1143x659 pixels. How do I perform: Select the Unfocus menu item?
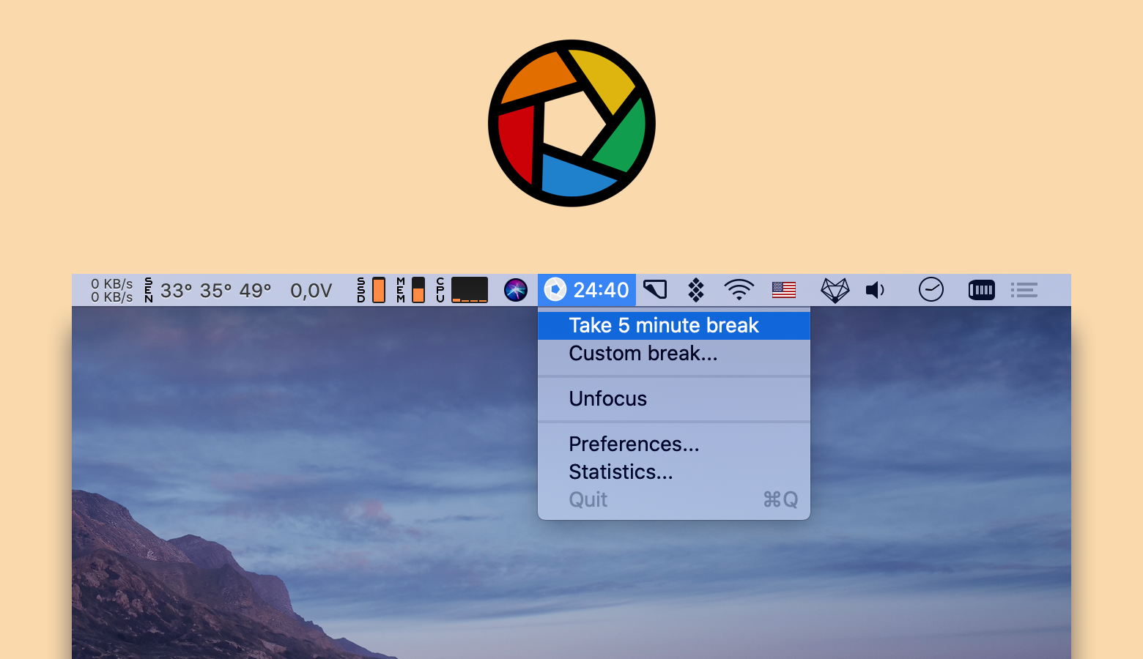(x=673, y=399)
